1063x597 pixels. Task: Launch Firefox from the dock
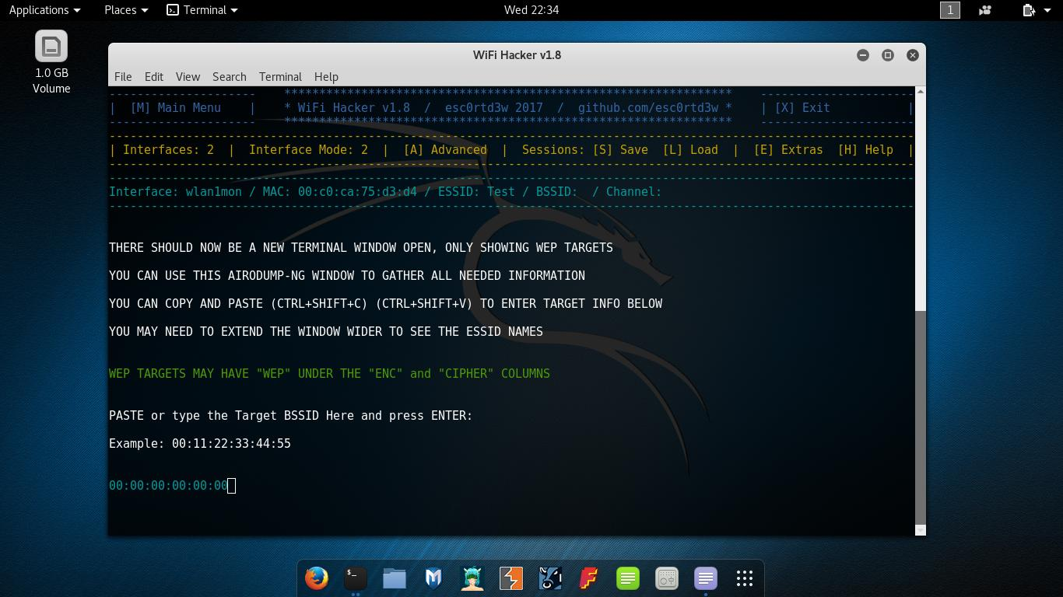[x=316, y=578]
